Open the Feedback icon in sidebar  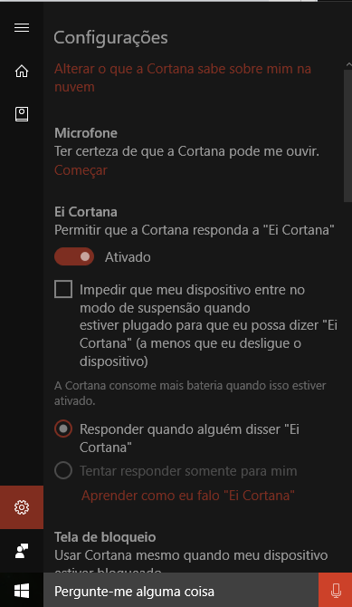click(x=22, y=551)
